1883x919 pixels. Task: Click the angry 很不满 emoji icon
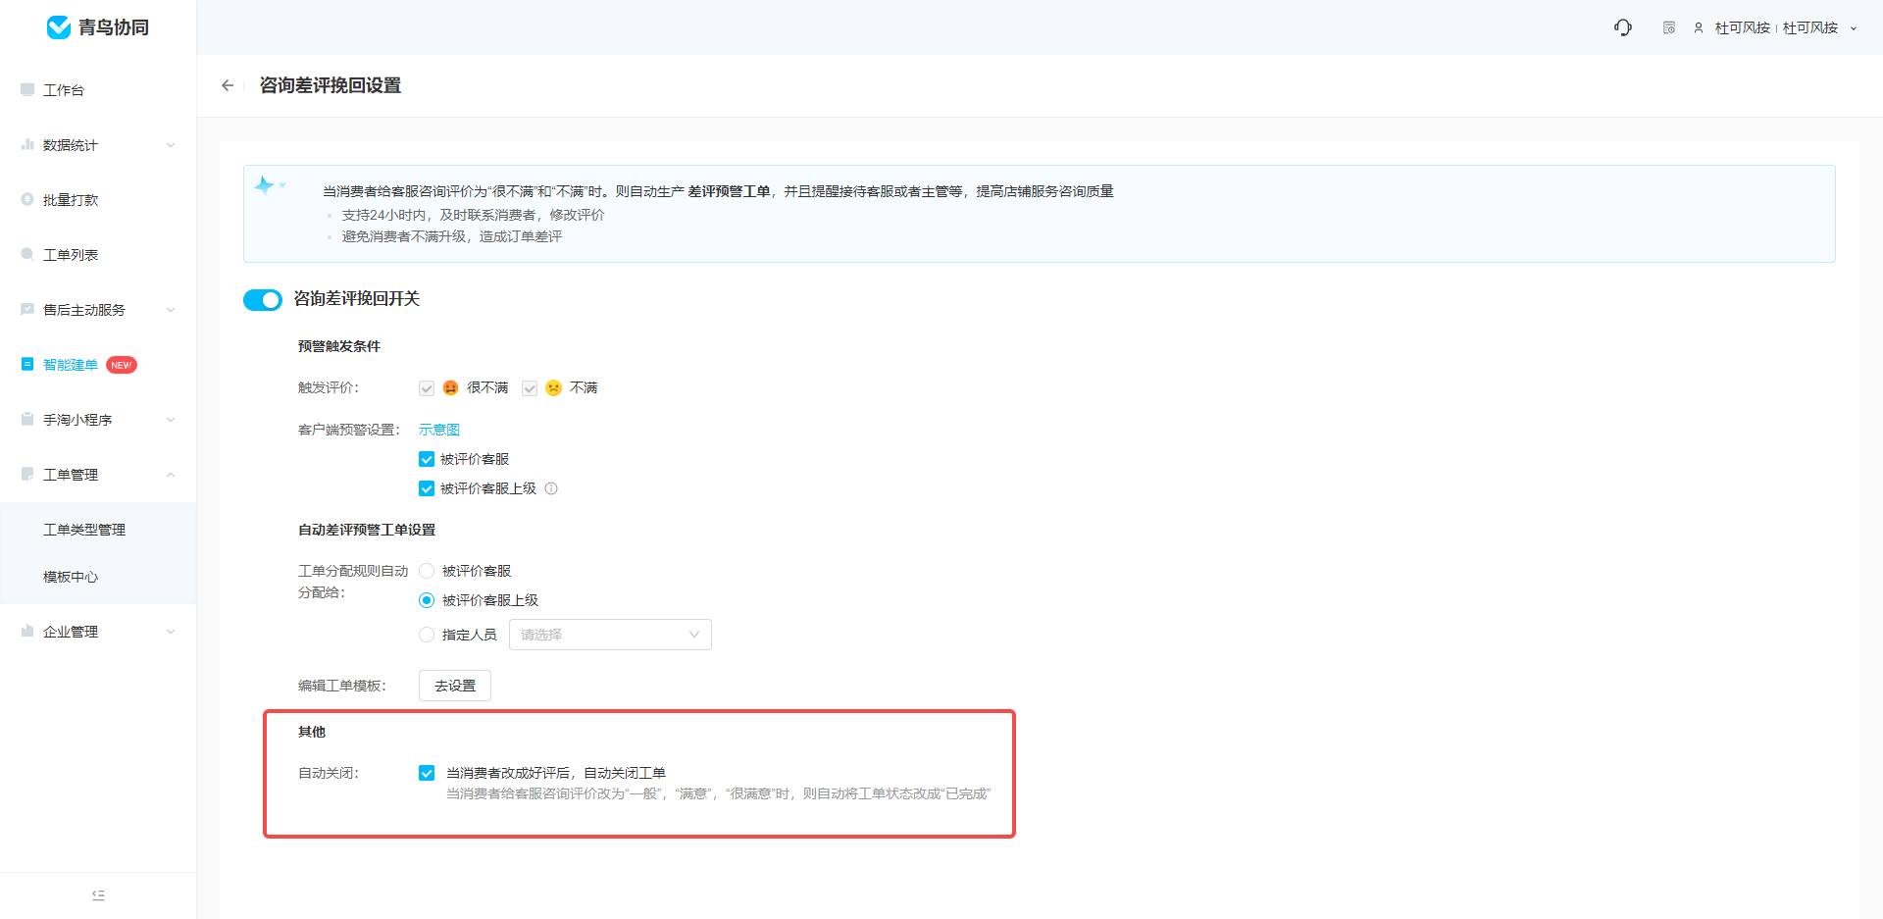[450, 387]
